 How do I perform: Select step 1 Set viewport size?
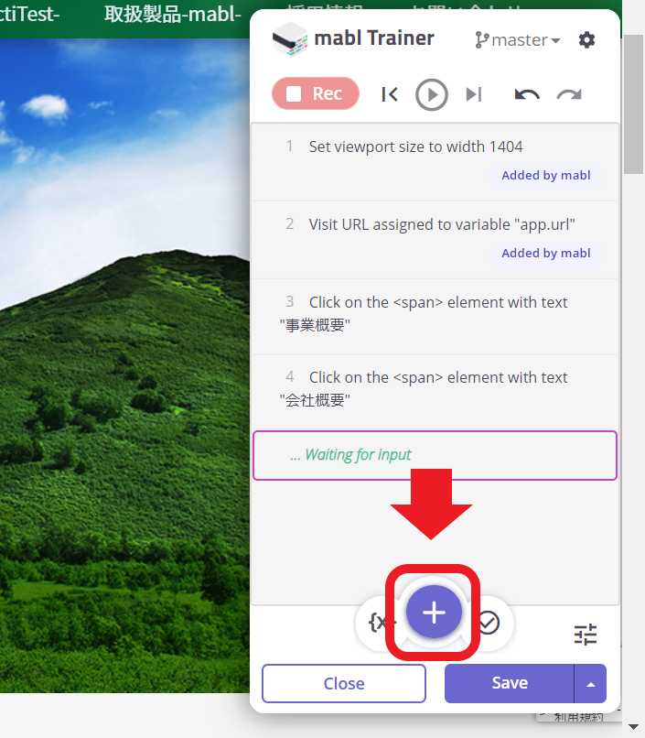pos(435,162)
